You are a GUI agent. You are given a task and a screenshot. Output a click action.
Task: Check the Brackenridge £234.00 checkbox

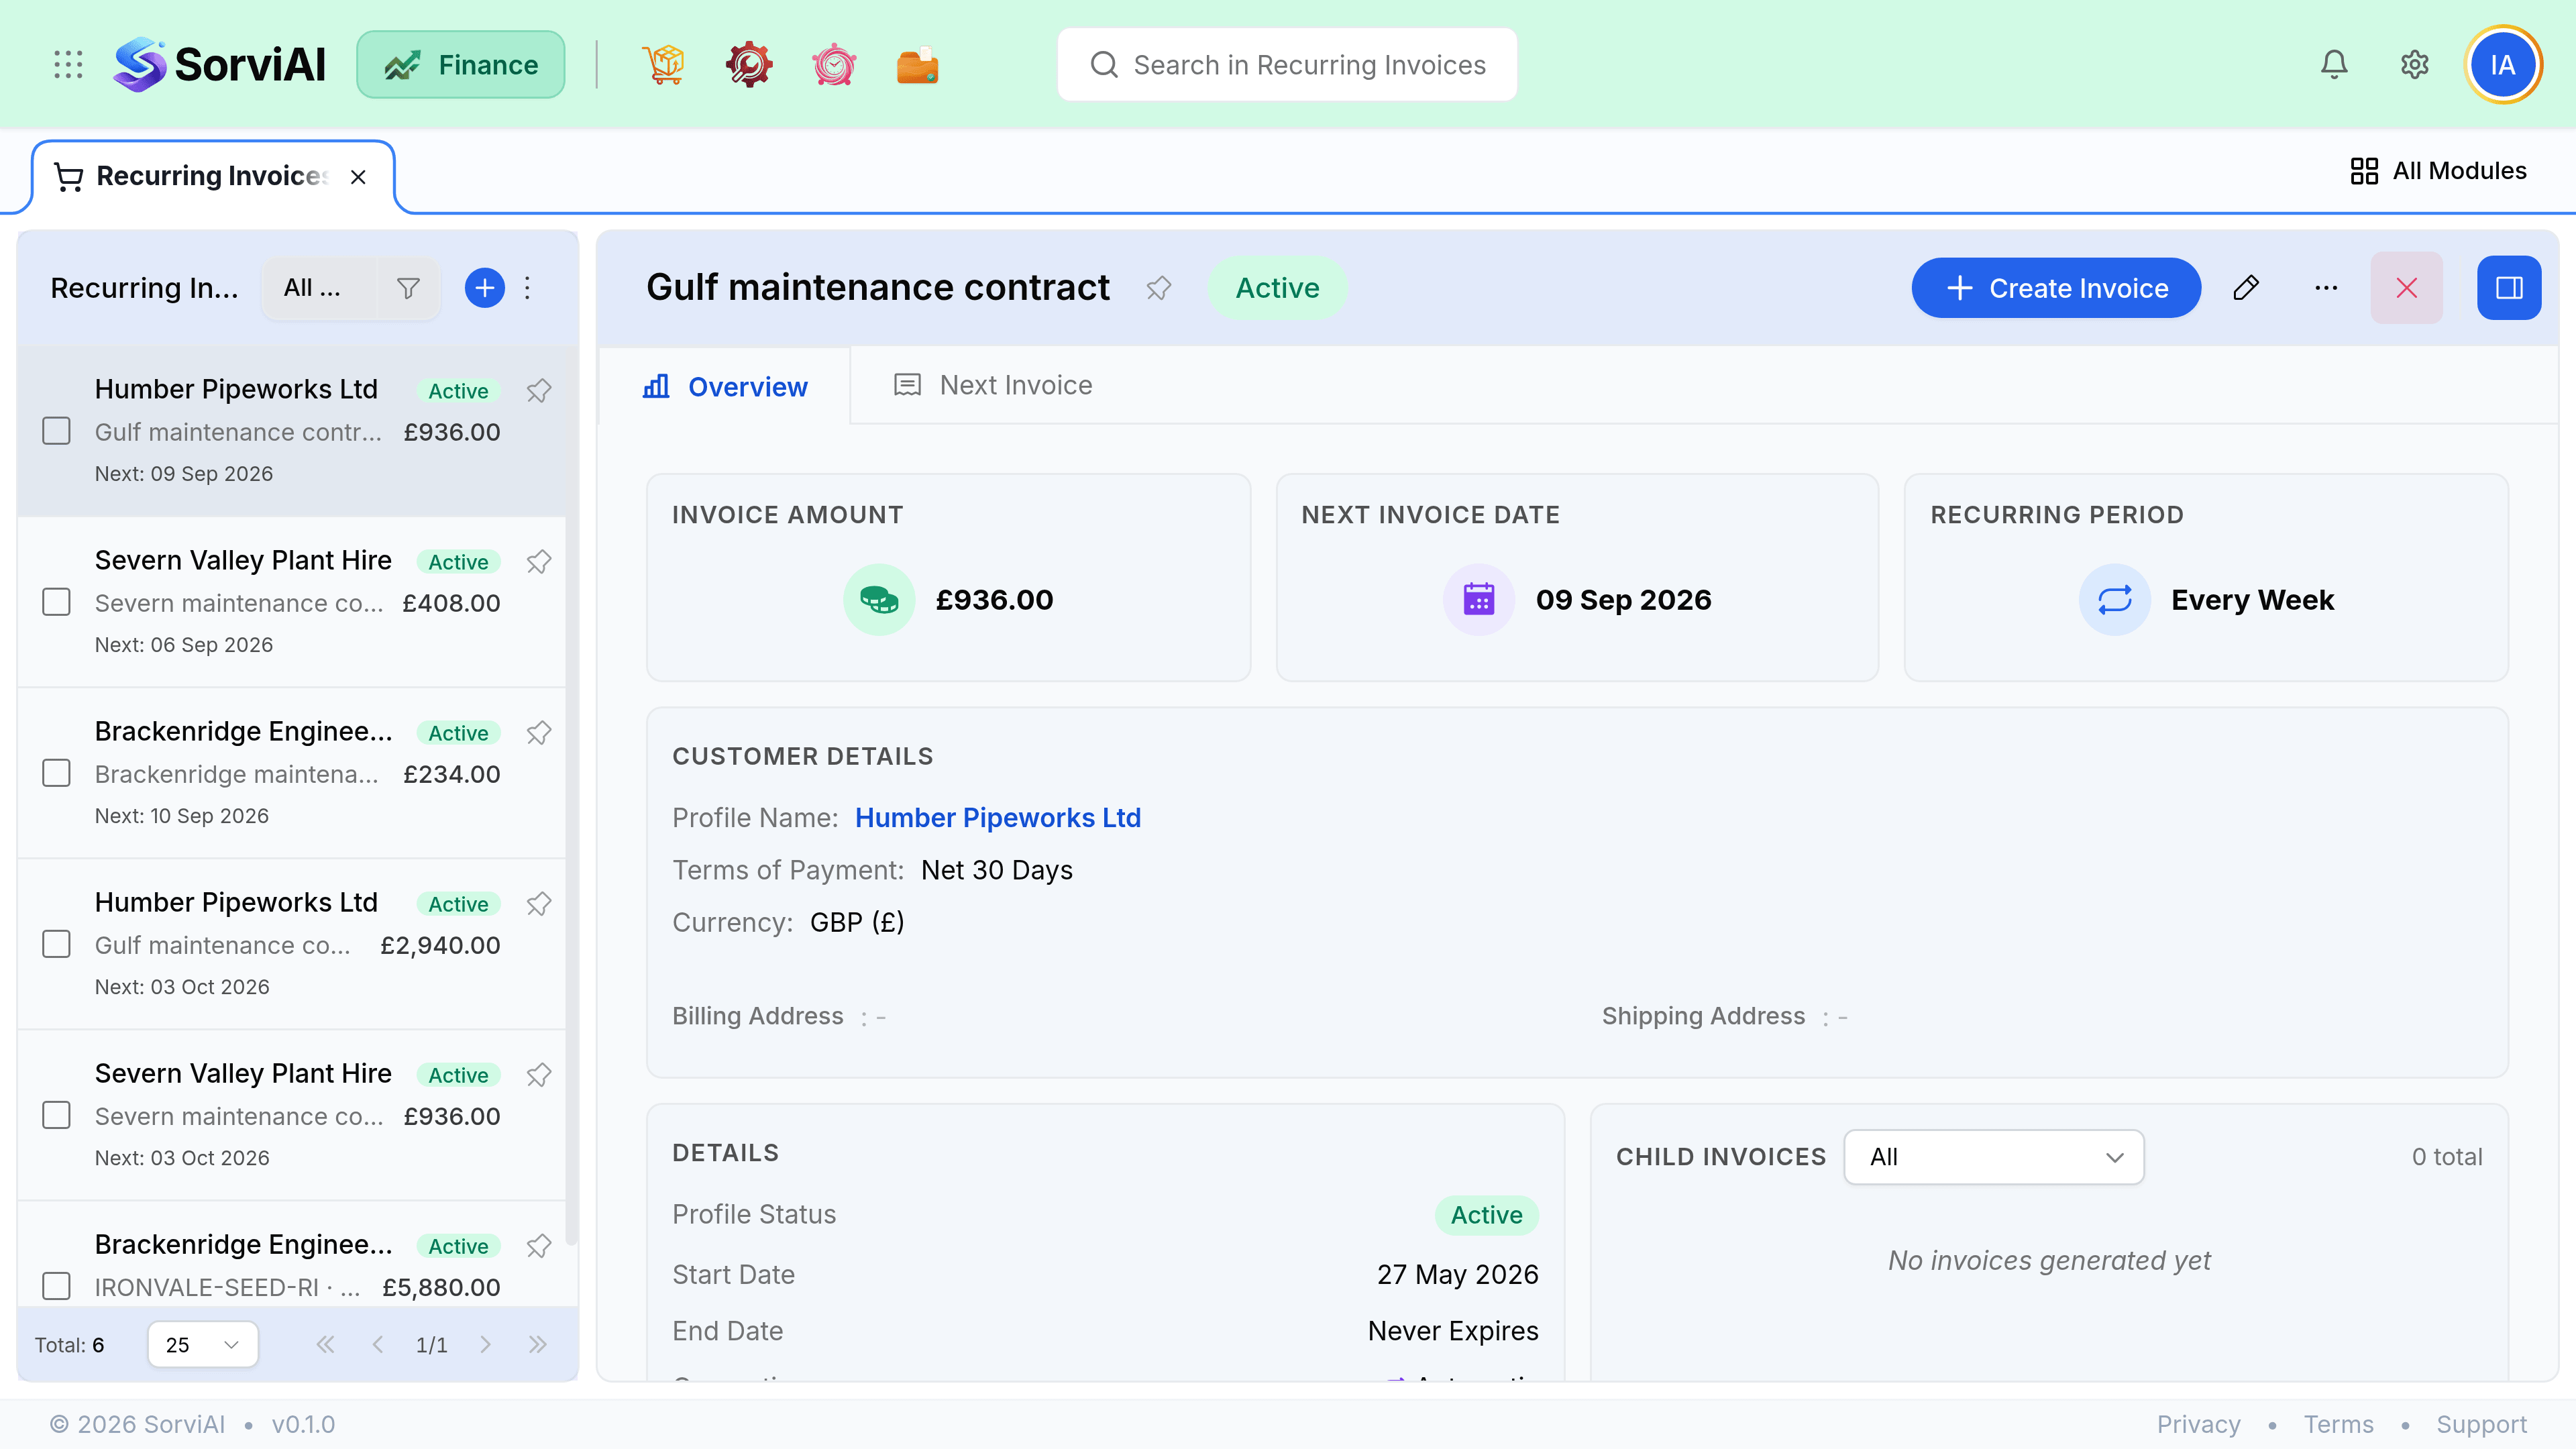(56, 773)
